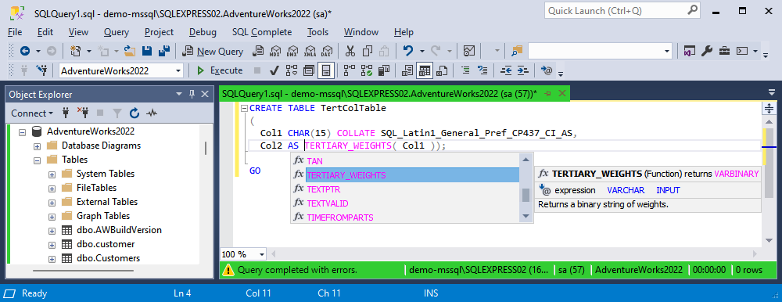The height and width of the screenshot is (302, 782).
Task: Click the Undo arrow icon
Action: point(408,51)
